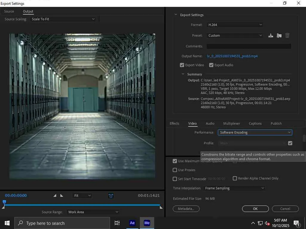Uncheck the Export Audio checkbox
306x229 pixels.
pyautogui.click(x=211, y=65)
